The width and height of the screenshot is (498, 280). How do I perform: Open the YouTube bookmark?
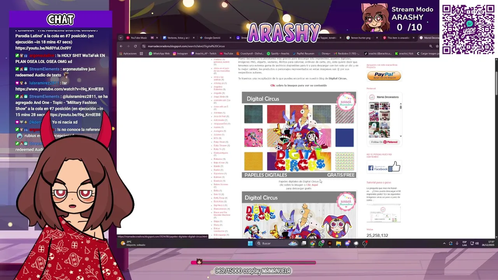pyautogui.click(x=226, y=54)
